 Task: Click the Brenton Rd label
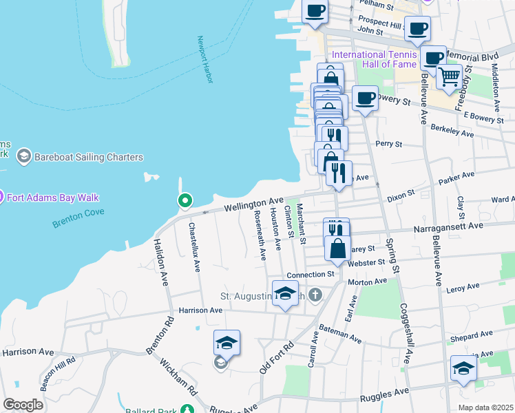coord(160,335)
